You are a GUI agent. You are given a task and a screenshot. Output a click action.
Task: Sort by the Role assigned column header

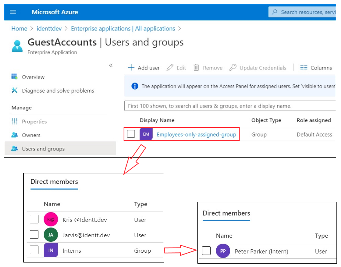314,120
